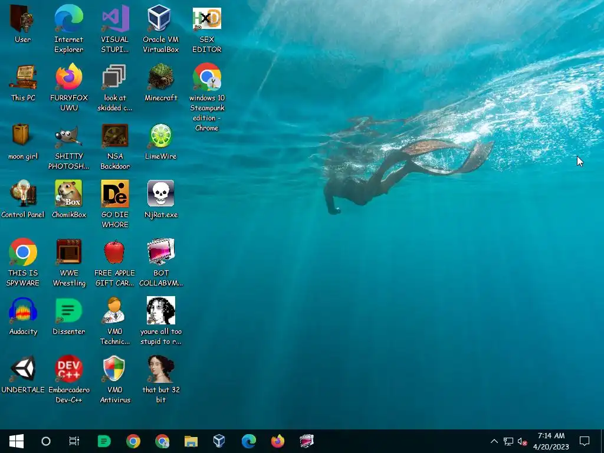Open the Action Center notifications icon

click(x=585, y=441)
